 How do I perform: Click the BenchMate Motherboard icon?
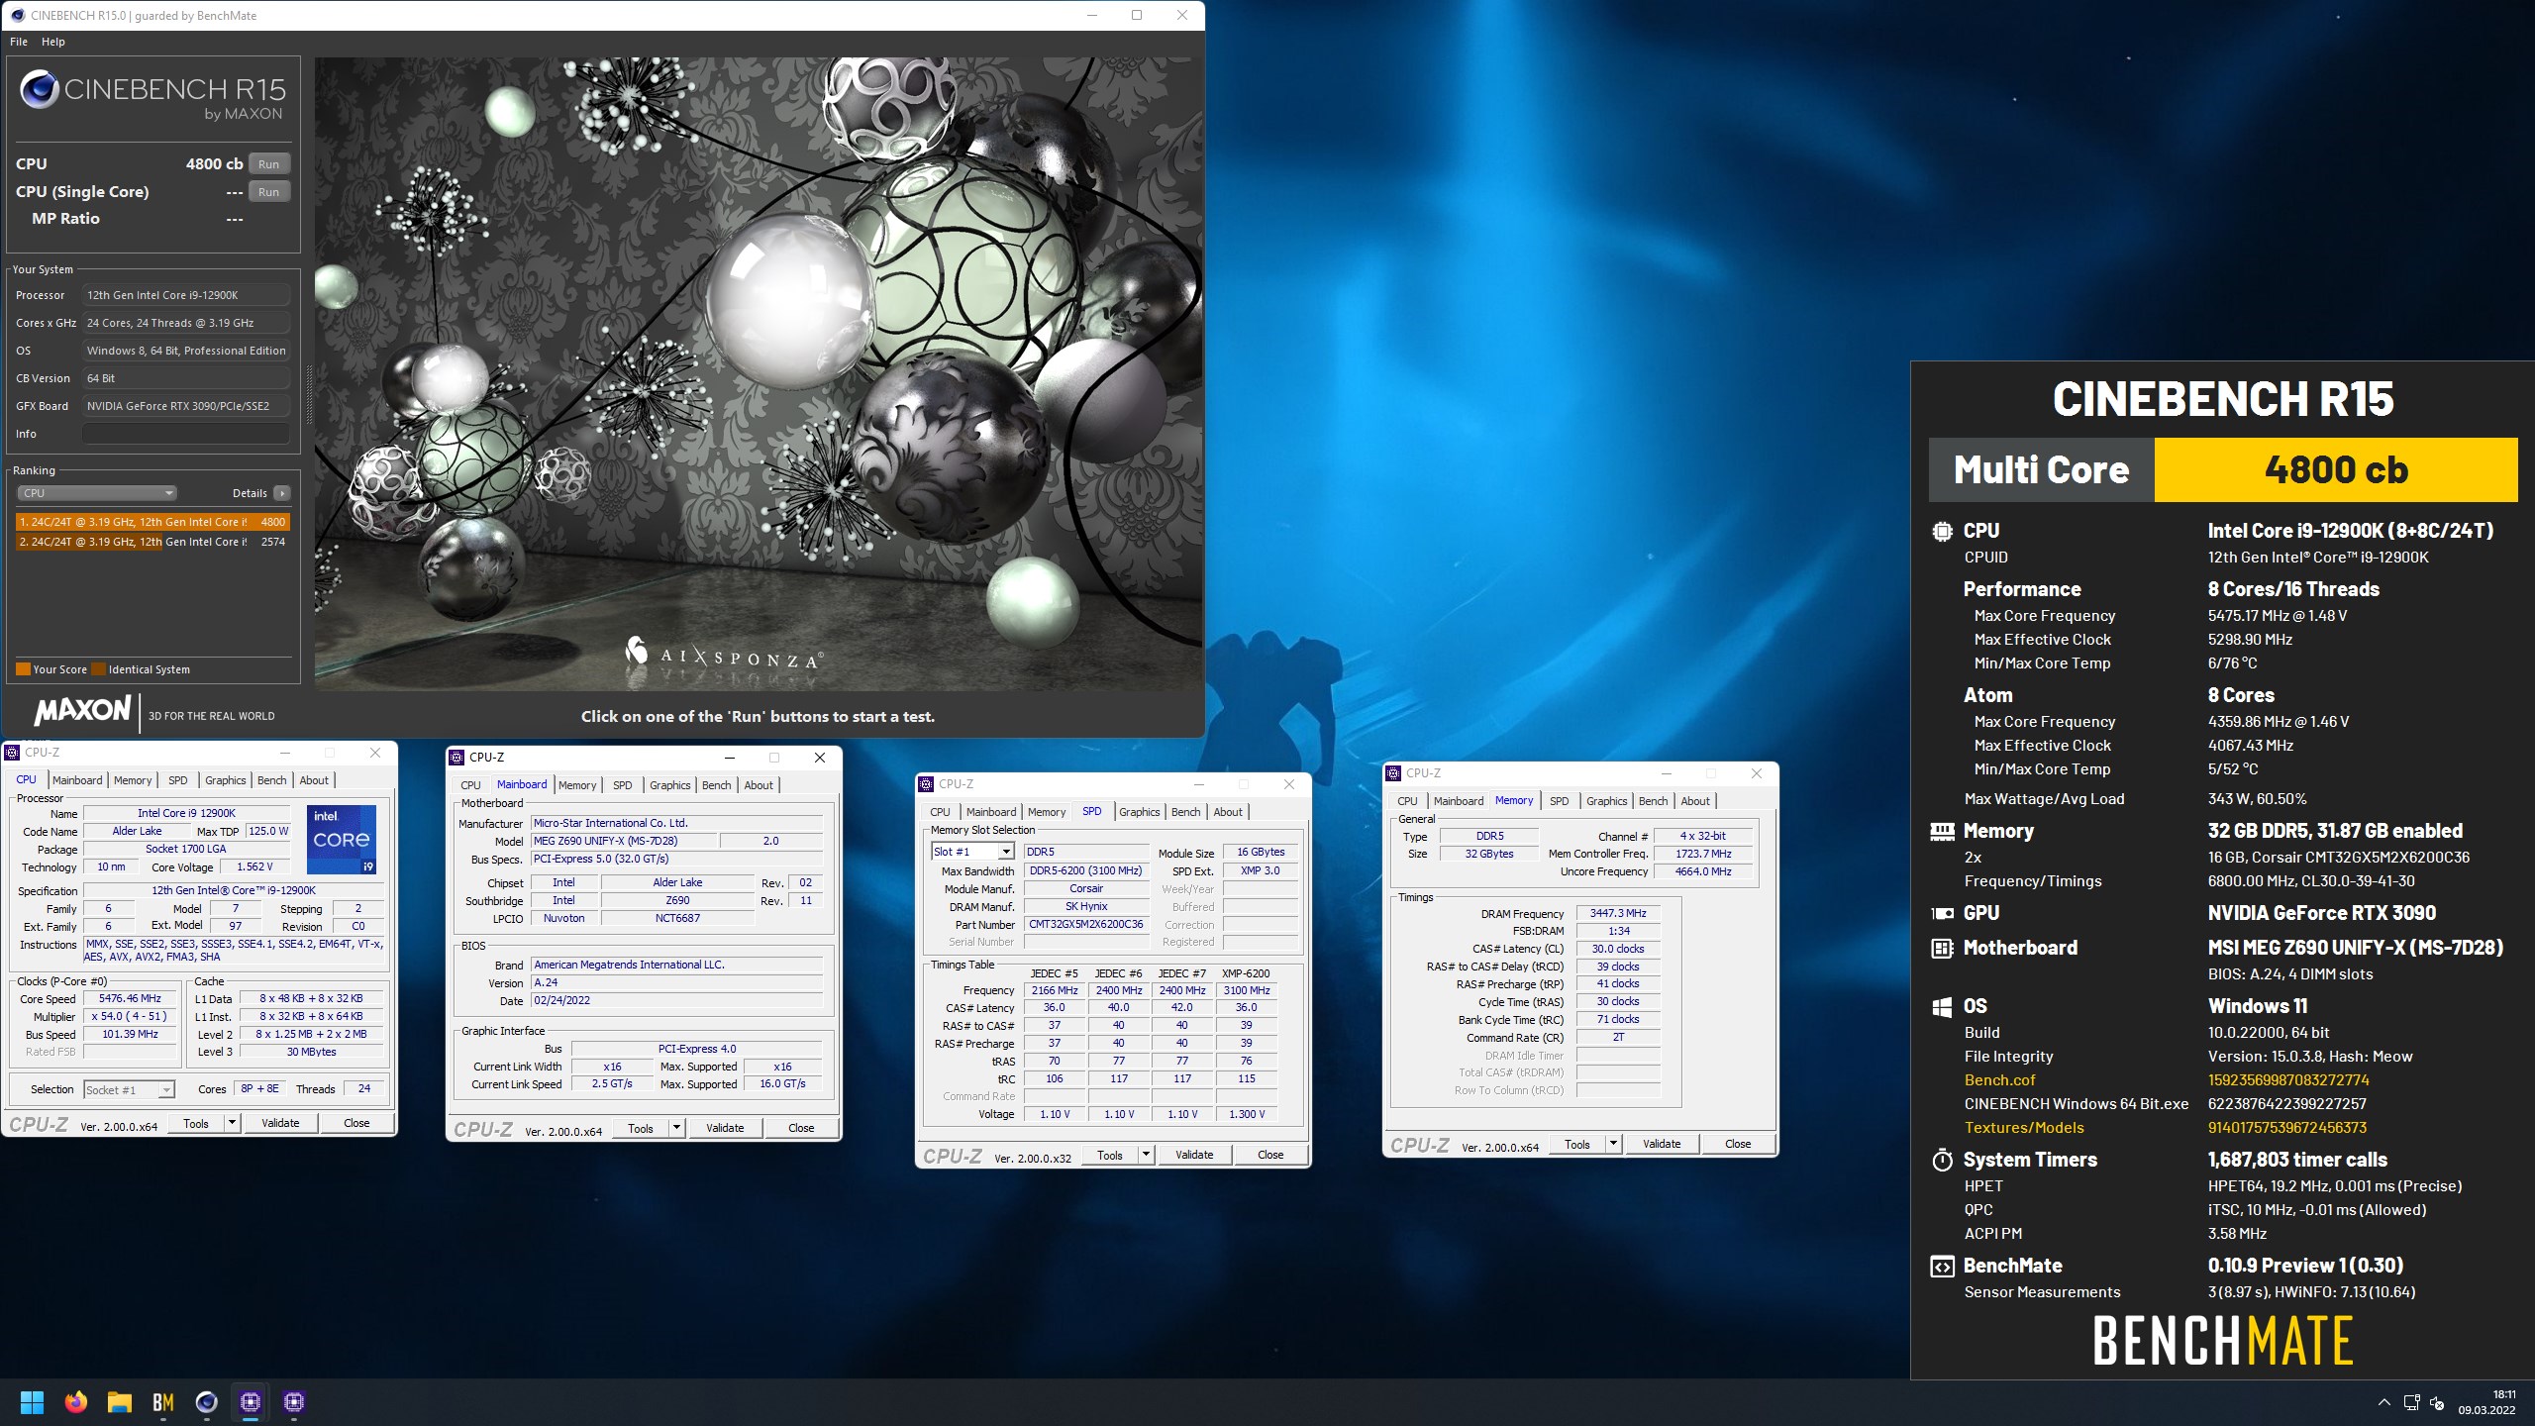tap(1942, 948)
